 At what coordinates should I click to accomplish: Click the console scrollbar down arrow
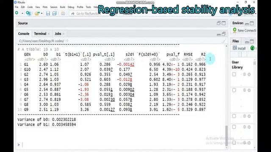(x=227, y=148)
